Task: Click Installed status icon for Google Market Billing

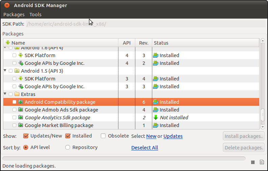Action: click(x=156, y=125)
